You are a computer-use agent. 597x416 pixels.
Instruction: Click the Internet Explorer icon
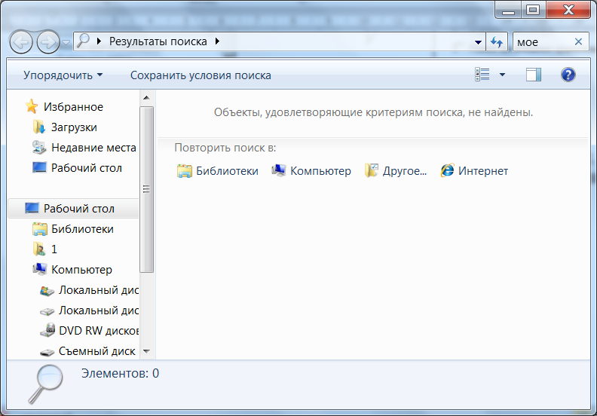(x=447, y=170)
